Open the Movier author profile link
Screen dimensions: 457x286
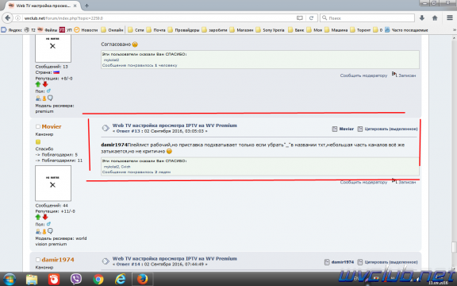click(52, 126)
